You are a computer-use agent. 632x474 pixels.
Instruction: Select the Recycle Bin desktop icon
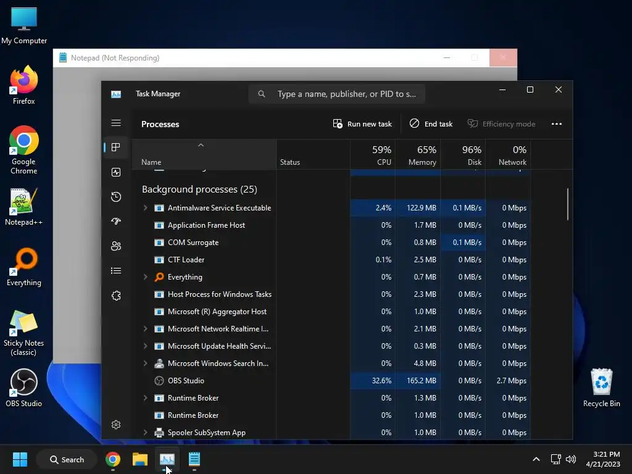click(x=601, y=388)
